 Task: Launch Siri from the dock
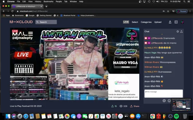tap(14, 116)
